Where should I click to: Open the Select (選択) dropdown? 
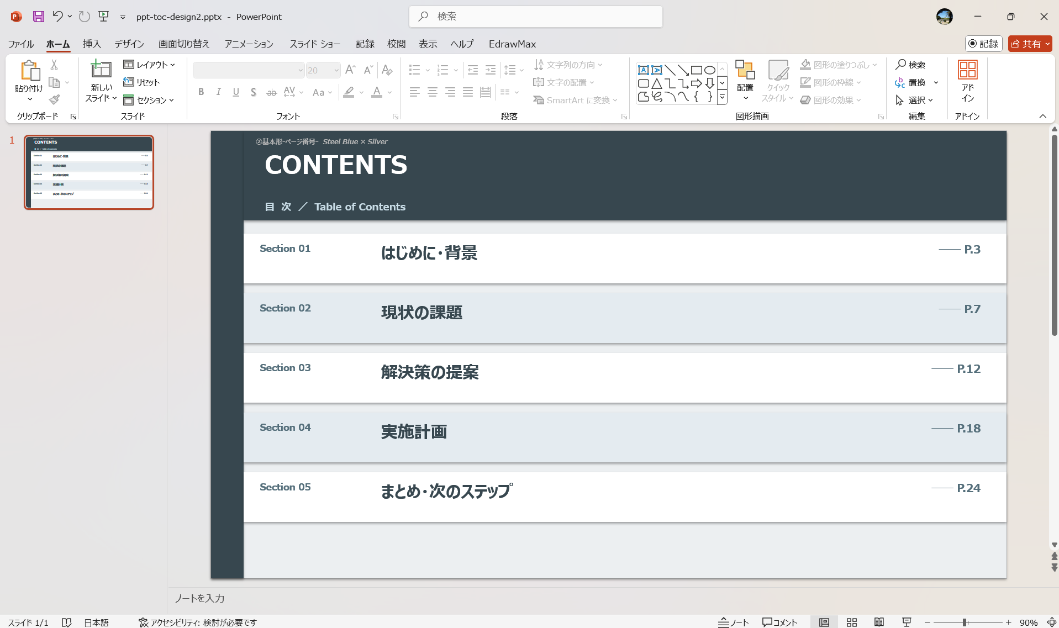[914, 100]
